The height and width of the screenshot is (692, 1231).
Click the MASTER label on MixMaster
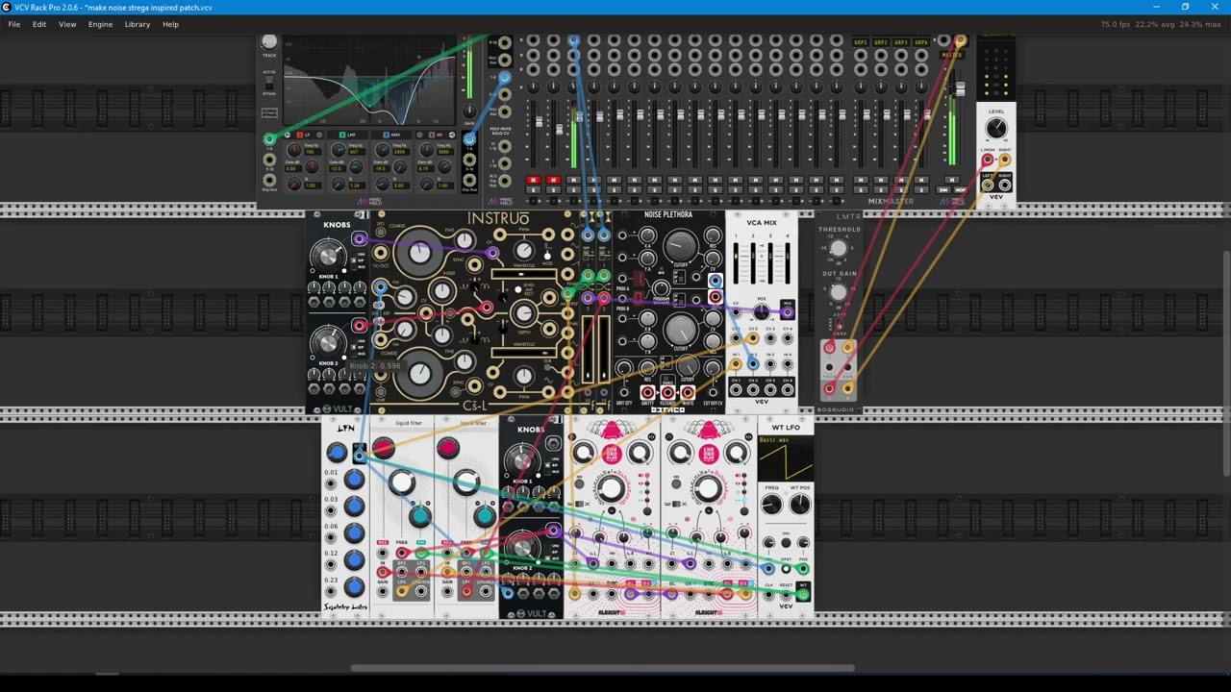coord(951,55)
